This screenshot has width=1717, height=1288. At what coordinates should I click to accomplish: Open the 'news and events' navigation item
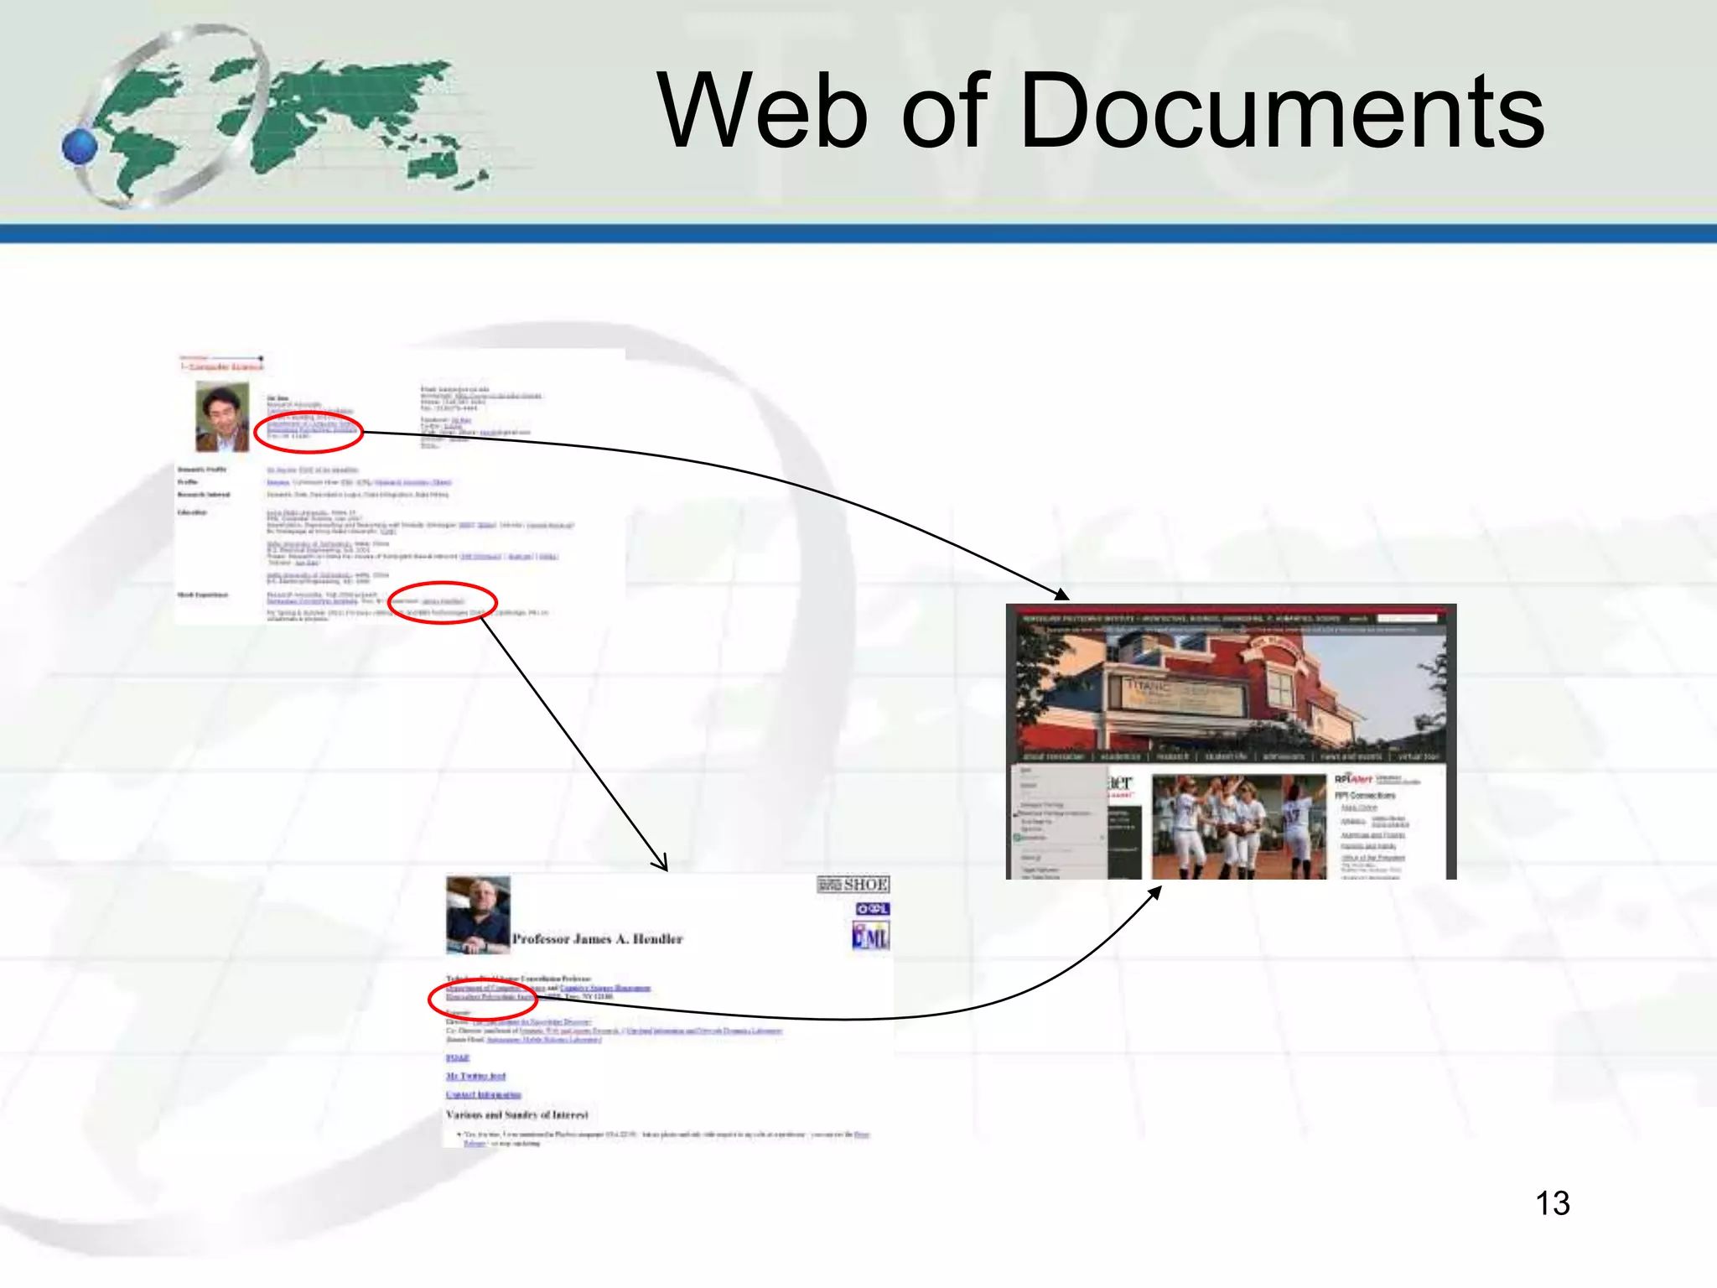pos(1351,756)
